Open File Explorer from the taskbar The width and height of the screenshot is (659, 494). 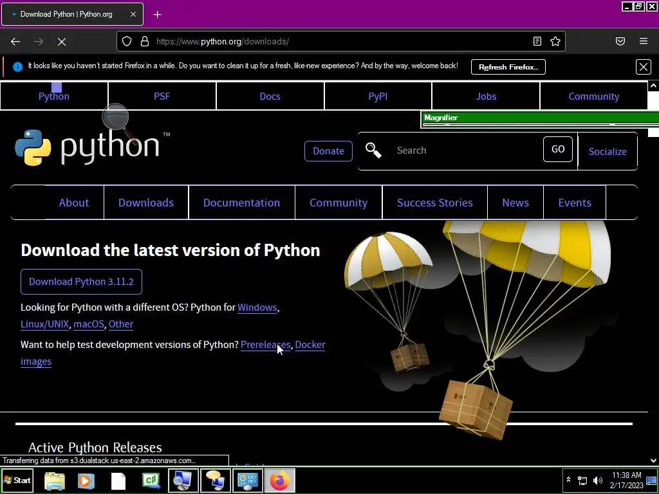coord(55,480)
